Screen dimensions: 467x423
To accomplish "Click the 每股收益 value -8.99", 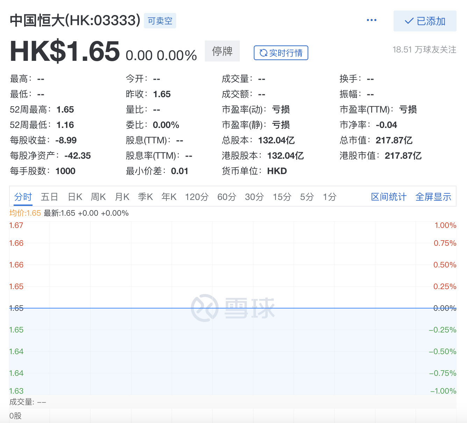I will pyautogui.click(x=66, y=140).
